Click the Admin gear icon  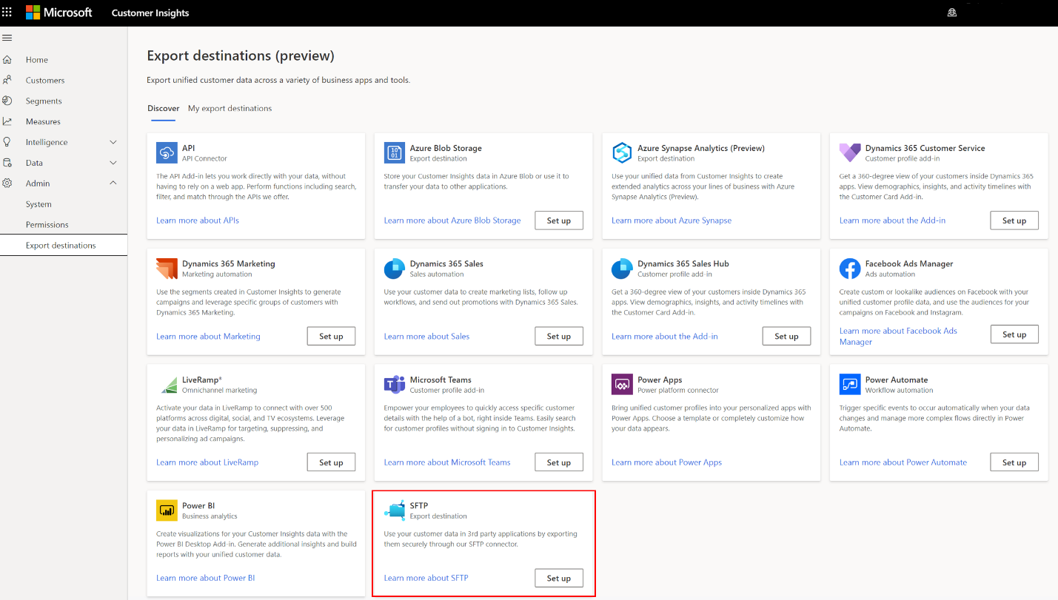(x=7, y=183)
